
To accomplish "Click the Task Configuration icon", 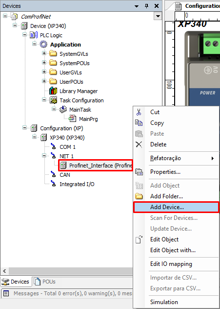I will click(53, 100).
